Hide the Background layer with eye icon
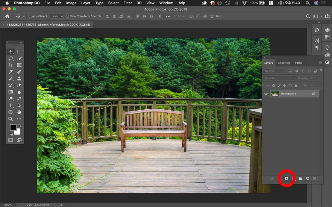 pyautogui.click(x=266, y=93)
